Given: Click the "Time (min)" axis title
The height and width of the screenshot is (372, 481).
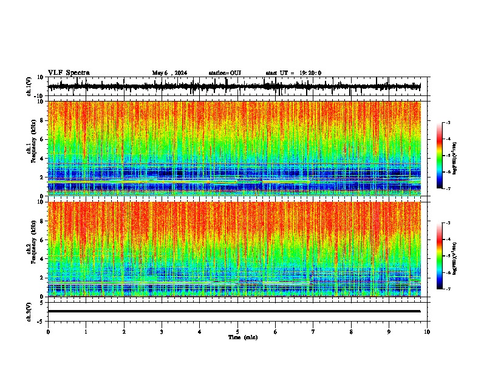Looking at the screenshot, I should coord(243,337).
